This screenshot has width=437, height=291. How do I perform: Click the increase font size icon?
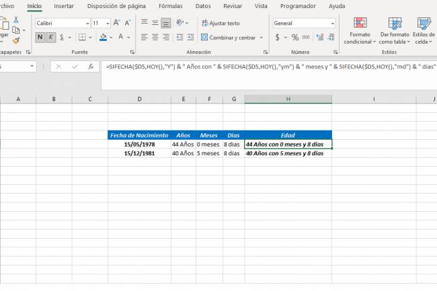118,23
